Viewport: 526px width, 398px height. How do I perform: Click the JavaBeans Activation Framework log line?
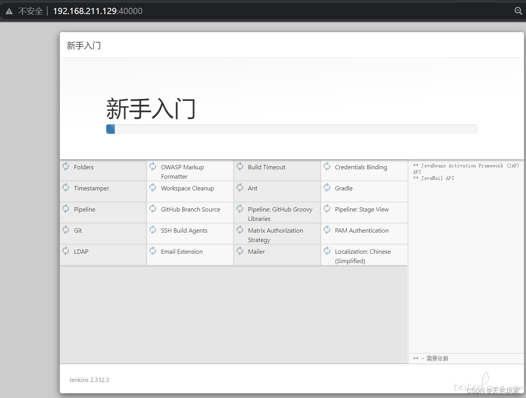pos(466,169)
